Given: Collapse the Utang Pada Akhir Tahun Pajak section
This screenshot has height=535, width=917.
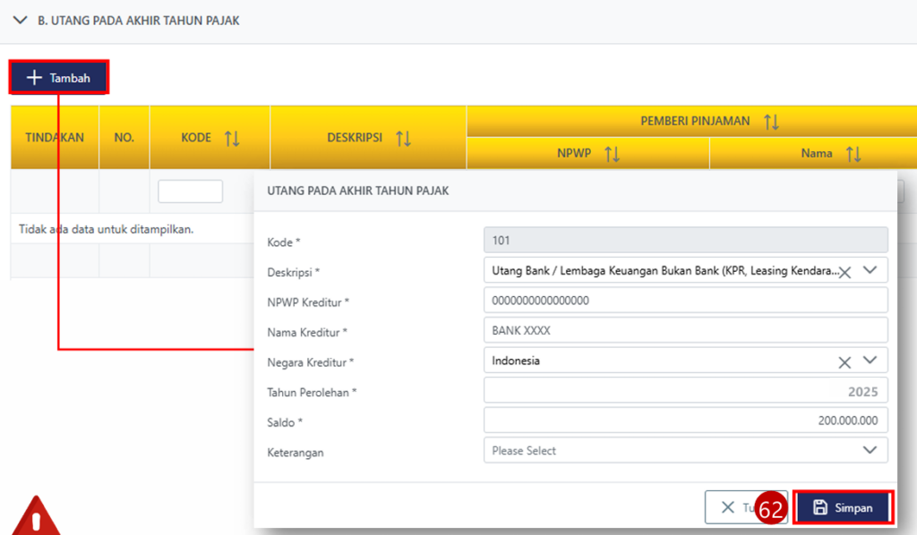Looking at the screenshot, I should pos(21,20).
